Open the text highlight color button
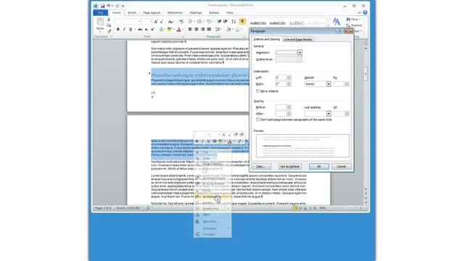The height and width of the screenshot is (261, 464). [x=169, y=29]
